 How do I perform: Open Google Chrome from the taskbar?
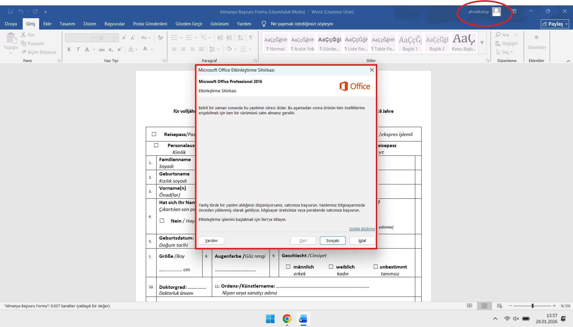point(287,319)
